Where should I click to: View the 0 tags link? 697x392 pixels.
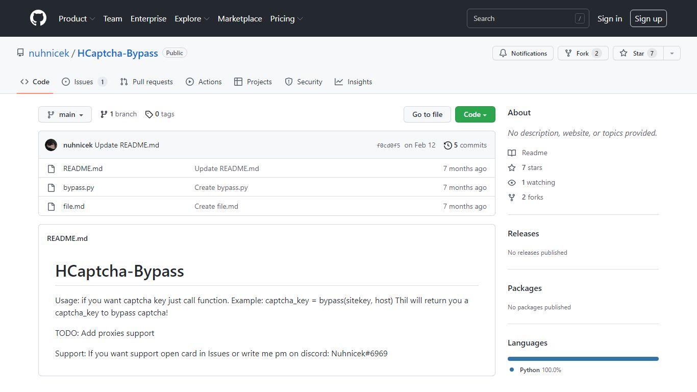[x=160, y=114]
